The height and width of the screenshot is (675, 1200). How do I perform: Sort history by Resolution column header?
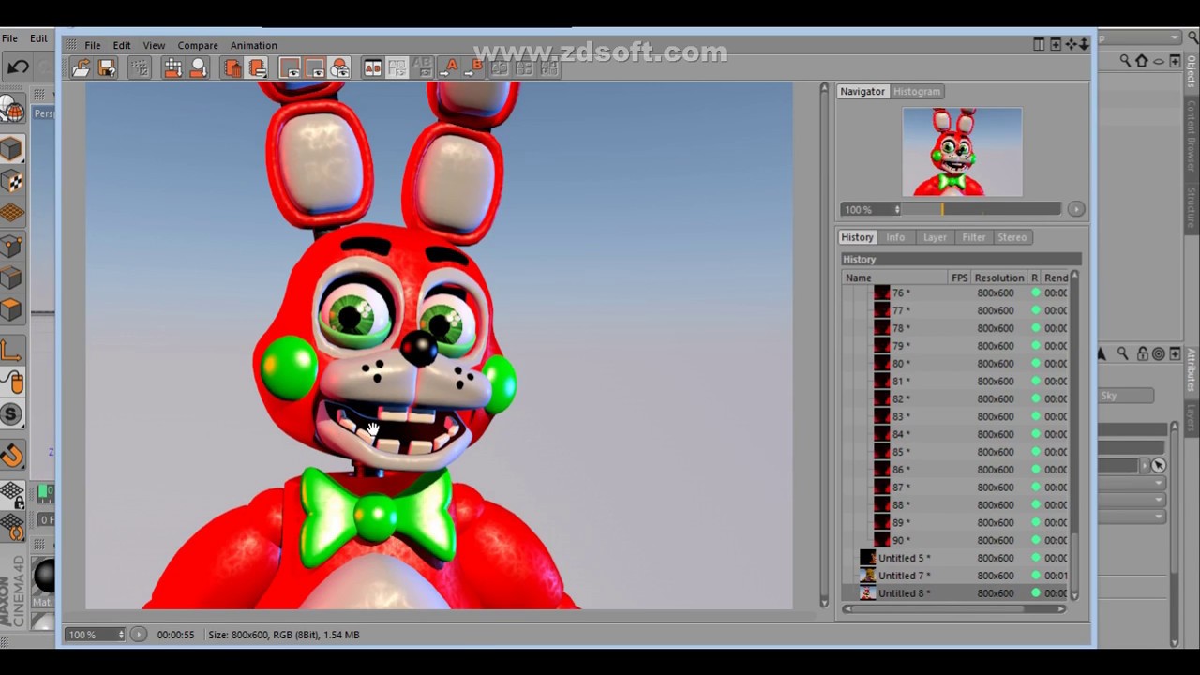click(x=999, y=277)
